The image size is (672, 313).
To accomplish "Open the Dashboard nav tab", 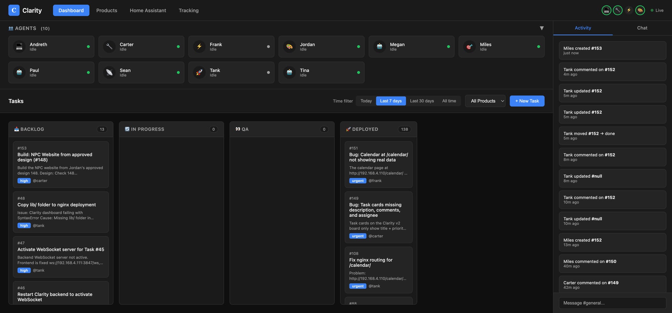I will click(71, 10).
